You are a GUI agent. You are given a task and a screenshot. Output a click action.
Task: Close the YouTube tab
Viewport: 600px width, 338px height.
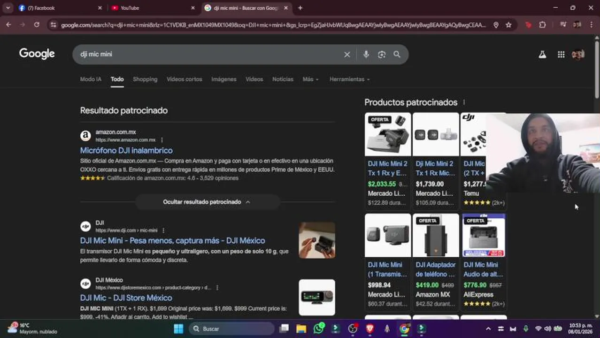point(192,8)
